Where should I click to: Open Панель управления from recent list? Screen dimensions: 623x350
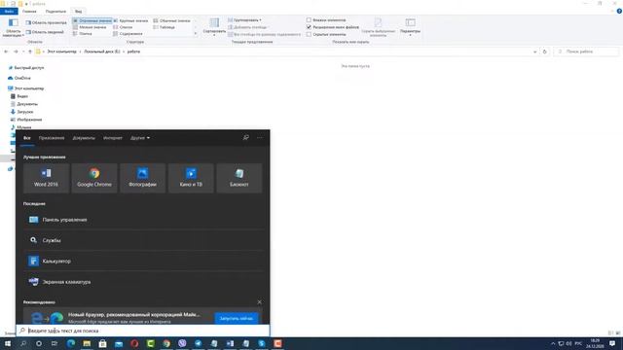[x=144, y=220]
